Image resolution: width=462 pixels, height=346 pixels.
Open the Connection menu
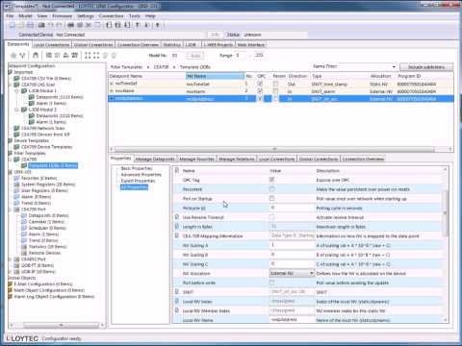point(111,15)
